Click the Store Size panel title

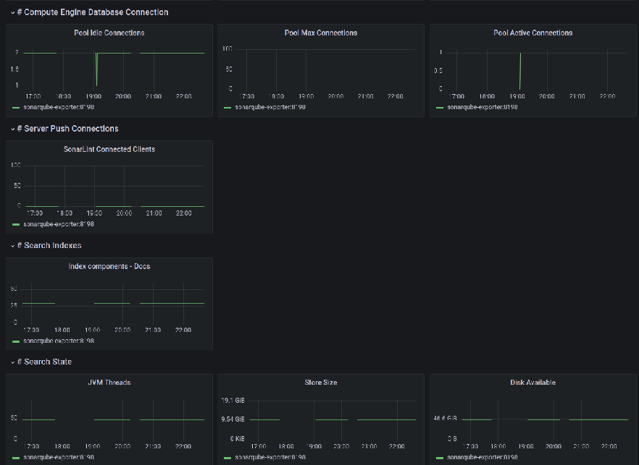(320, 383)
